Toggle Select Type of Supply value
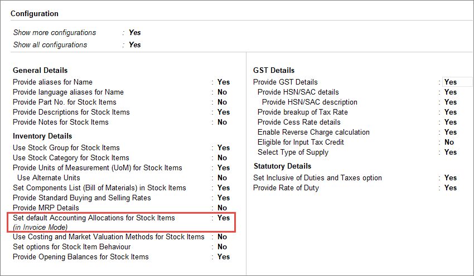Screen dimensions: 474x276 (x=451, y=152)
